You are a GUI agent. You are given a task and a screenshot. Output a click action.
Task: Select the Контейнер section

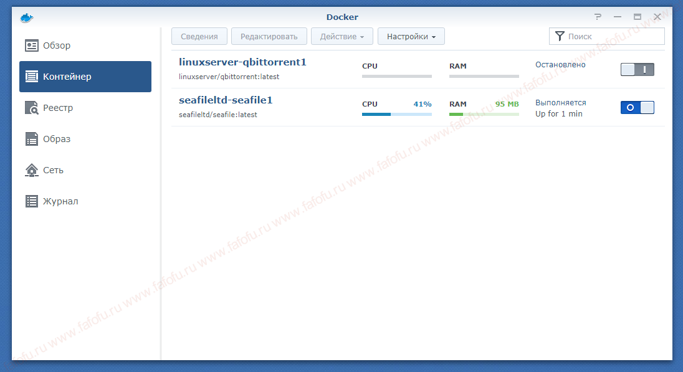point(85,77)
